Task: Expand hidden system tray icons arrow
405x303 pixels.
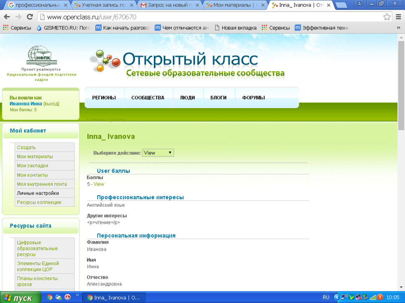Action: [x=337, y=297]
